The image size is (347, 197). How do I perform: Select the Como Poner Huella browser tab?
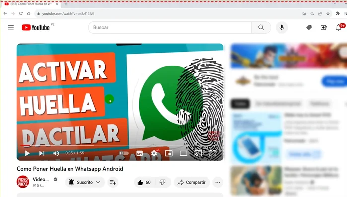(31, 4)
